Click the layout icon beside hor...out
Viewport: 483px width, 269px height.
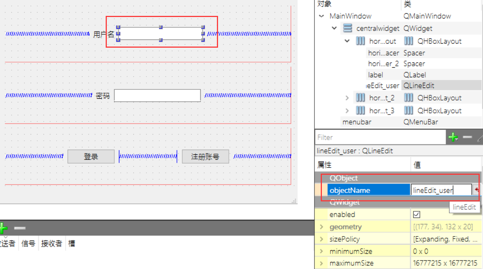point(360,41)
